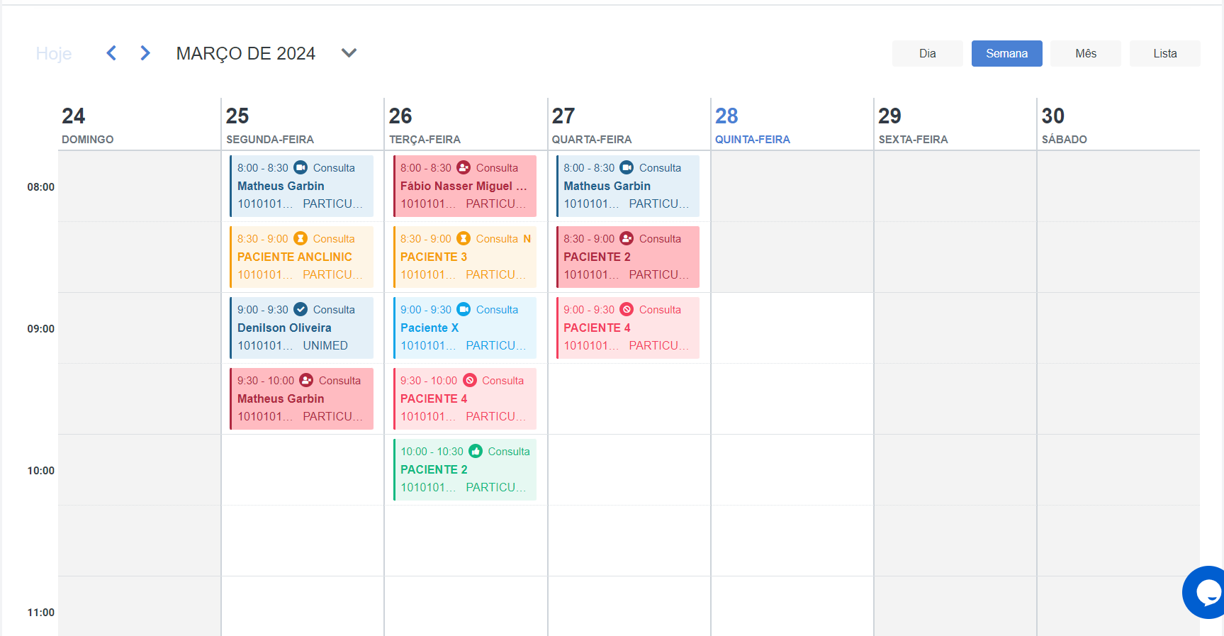Click cancelled icon on Tuesday 9:30 PACIENTE 4 appointment

click(x=470, y=380)
